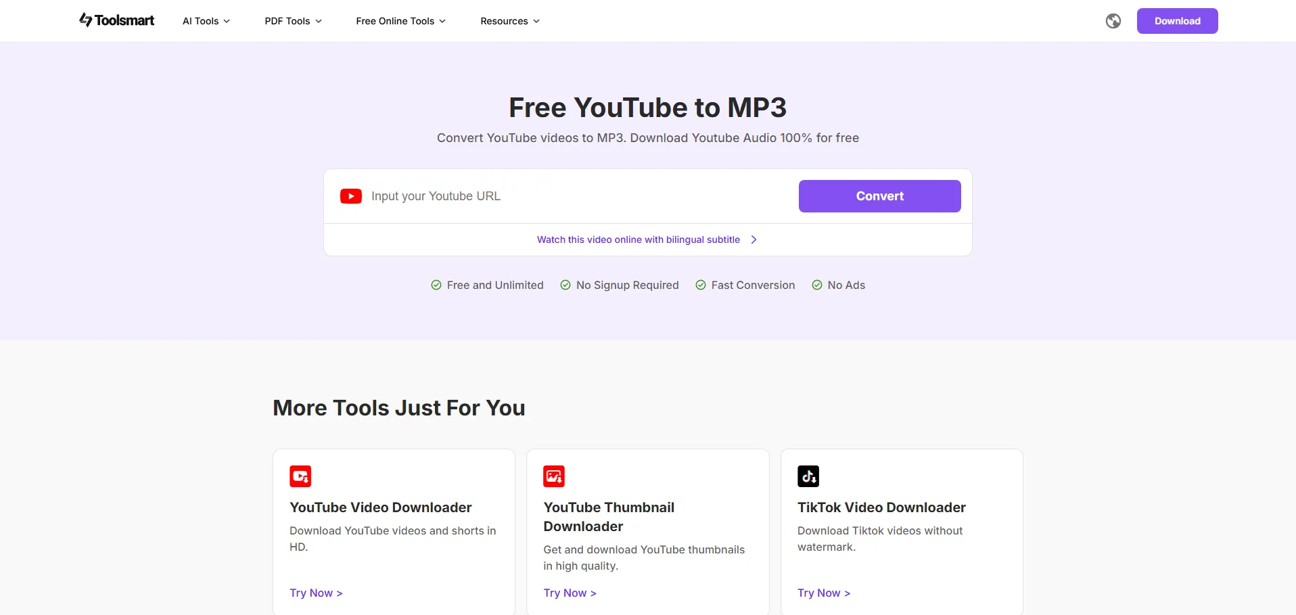Open the Resources menu
Screen dimensions: 1296x615
(x=510, y=21)
